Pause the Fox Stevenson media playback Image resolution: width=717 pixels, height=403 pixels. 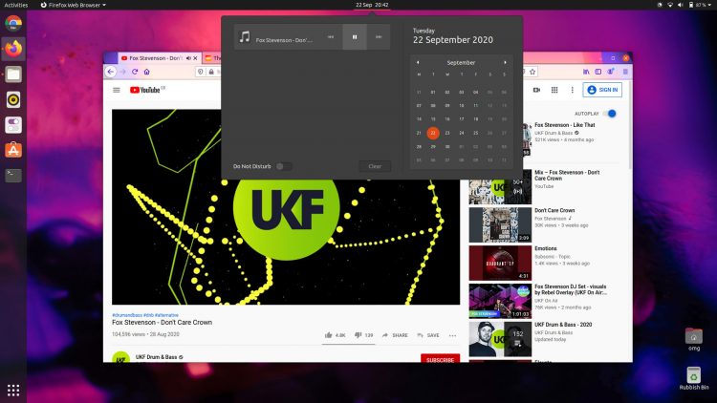tap(355, 37)
